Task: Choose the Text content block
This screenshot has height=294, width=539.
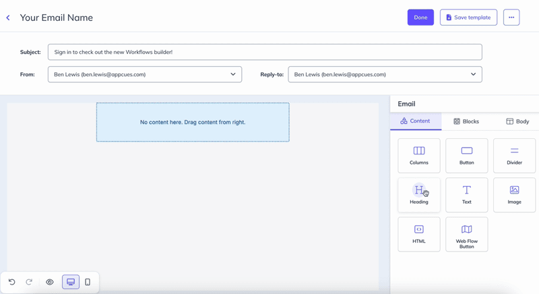Action: pos(466,195)
